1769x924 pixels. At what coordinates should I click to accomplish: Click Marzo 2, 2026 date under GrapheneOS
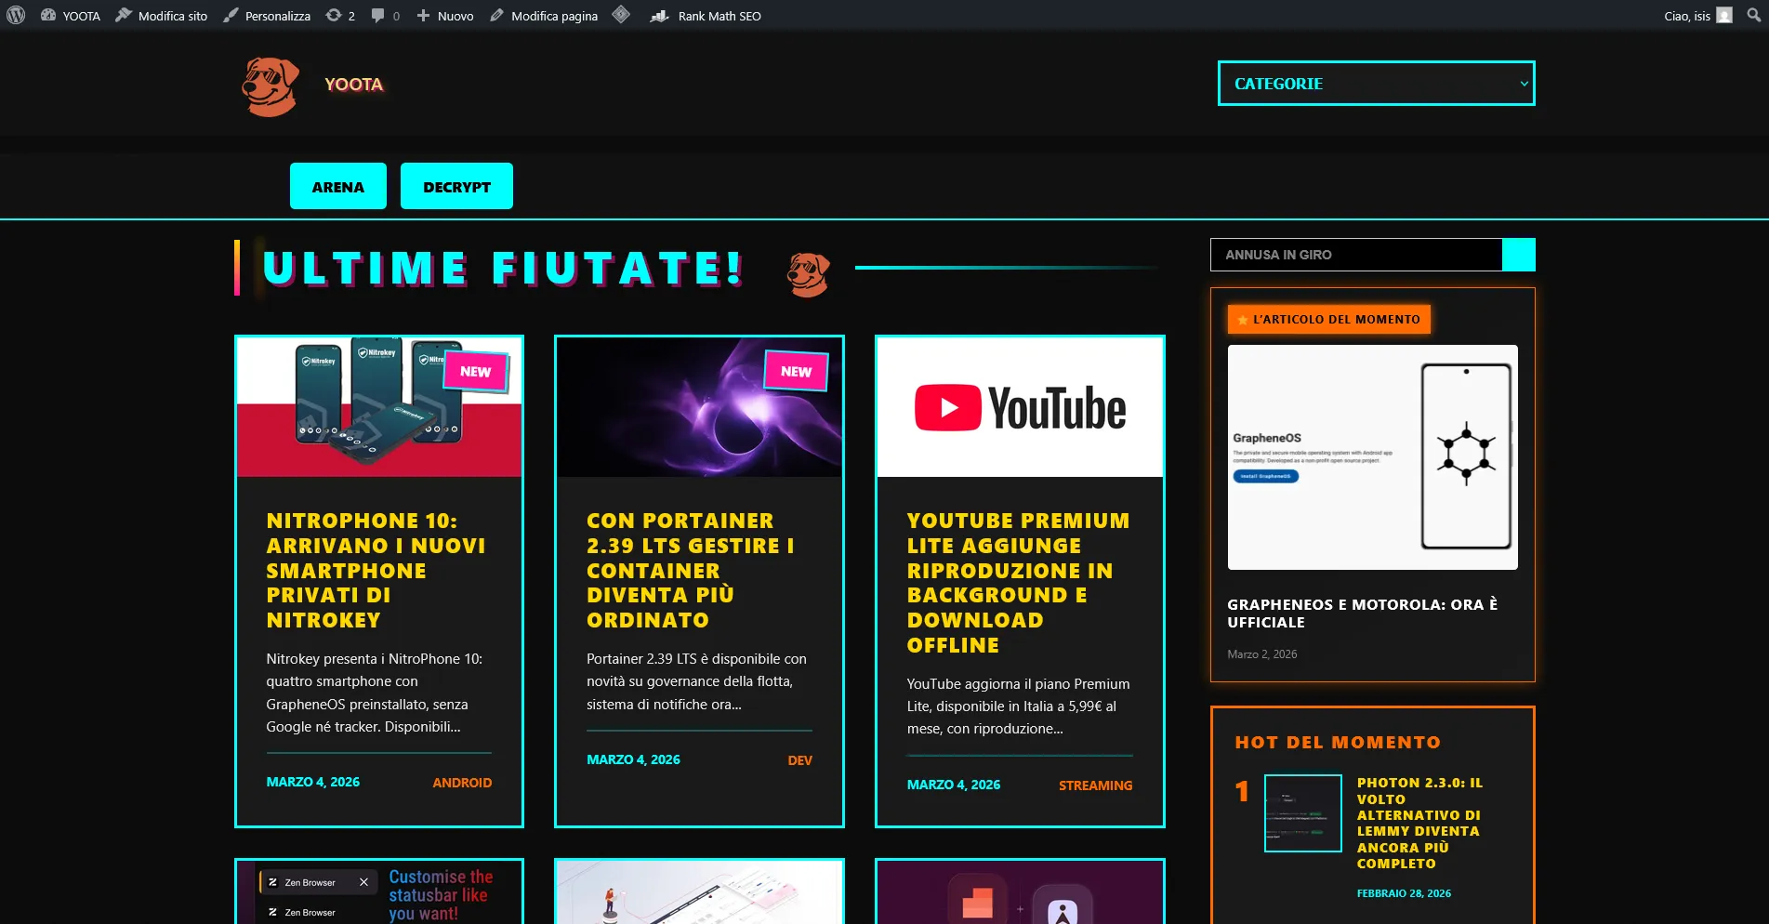1261,654
